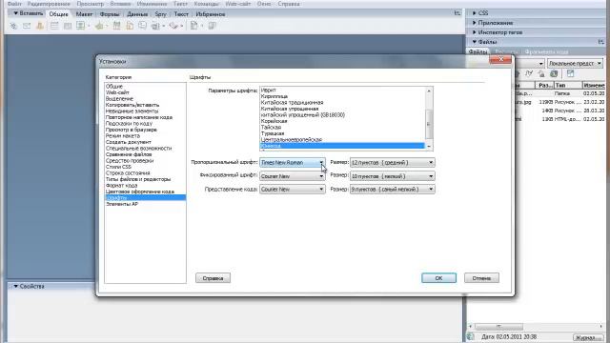Click the Images icon in the Insert bar

pyautogui.click(x=80, y=26)
